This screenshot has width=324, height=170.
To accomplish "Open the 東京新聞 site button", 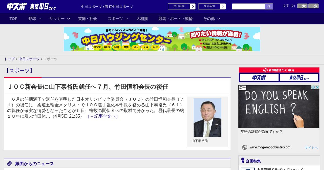I will point(209,6).
